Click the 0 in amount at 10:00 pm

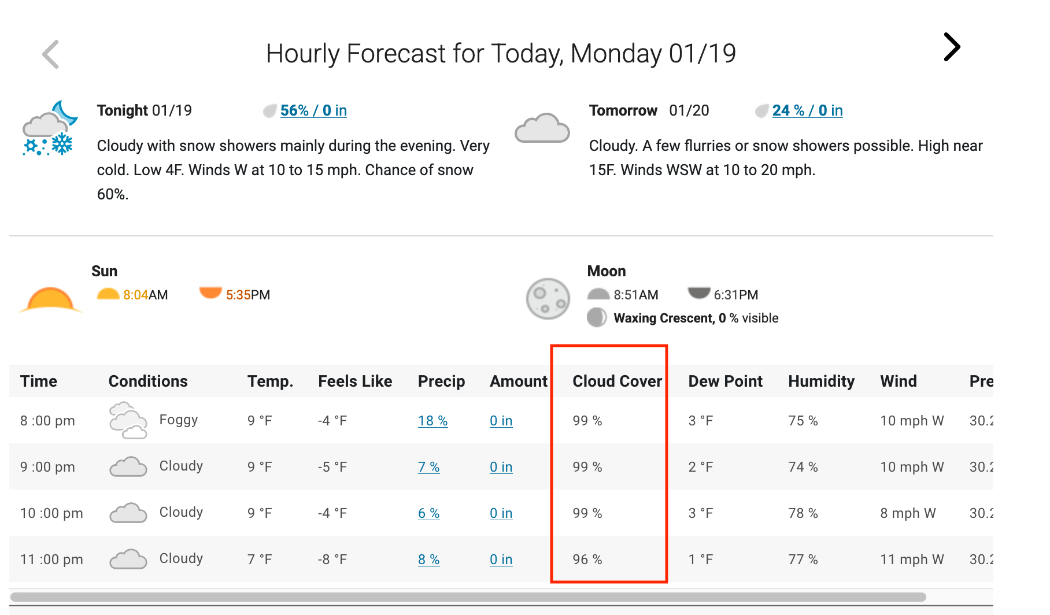click(501, 513)
